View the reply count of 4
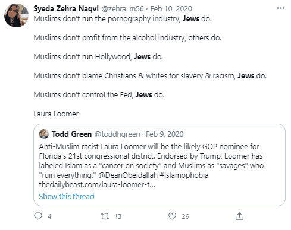This screenshot has height=230, width=291. 49,216
